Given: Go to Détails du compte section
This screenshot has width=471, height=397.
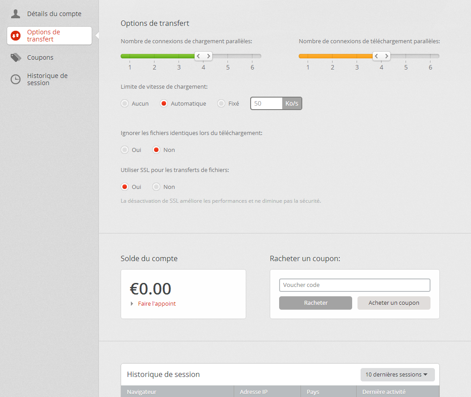Looking at the screenshot, I should coord(54,14).
